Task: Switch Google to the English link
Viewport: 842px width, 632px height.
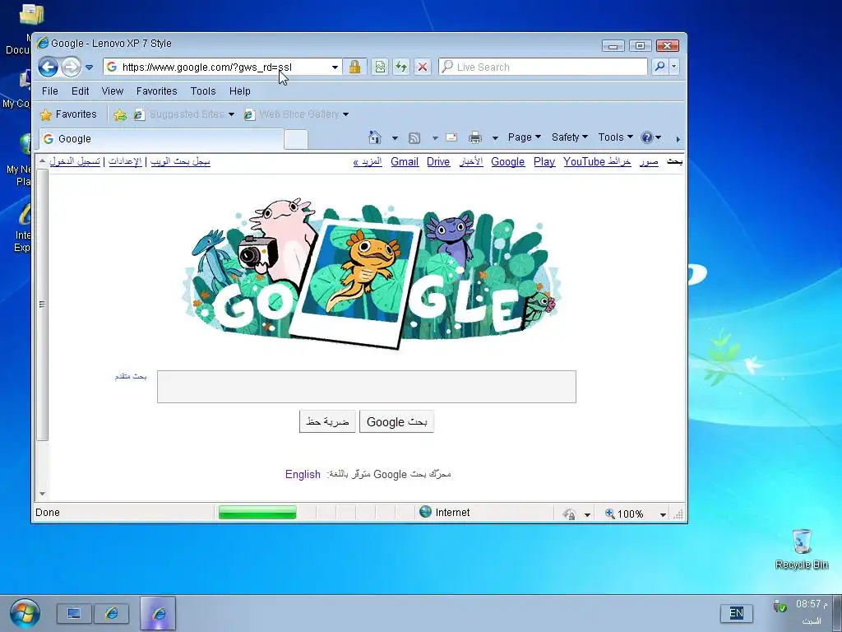Action: (303, 475)
